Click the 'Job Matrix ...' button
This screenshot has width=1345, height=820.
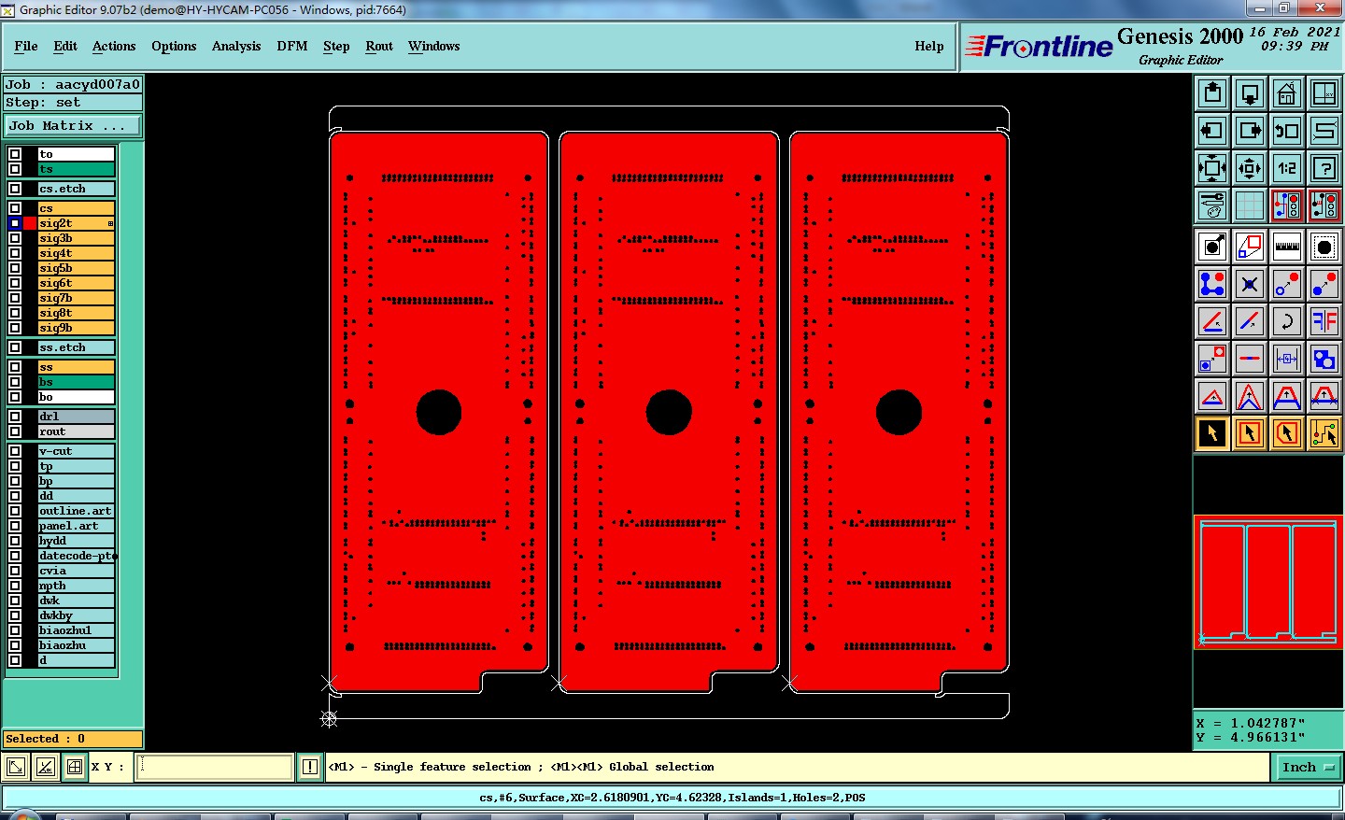click(x=73, y=125)
